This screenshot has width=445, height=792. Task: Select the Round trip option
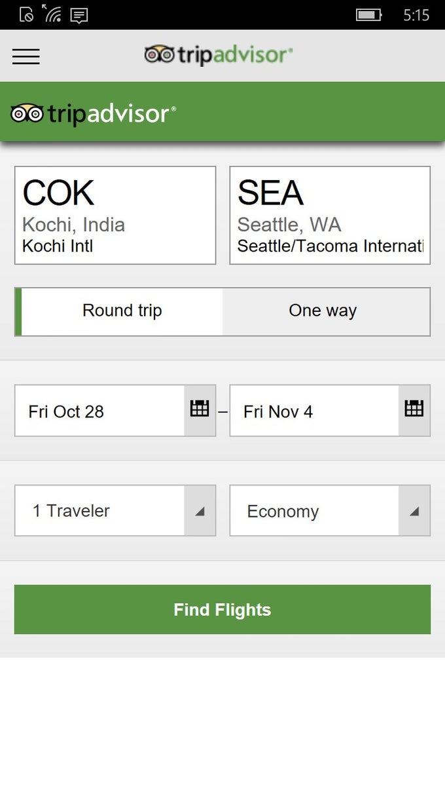click(122, 311)
